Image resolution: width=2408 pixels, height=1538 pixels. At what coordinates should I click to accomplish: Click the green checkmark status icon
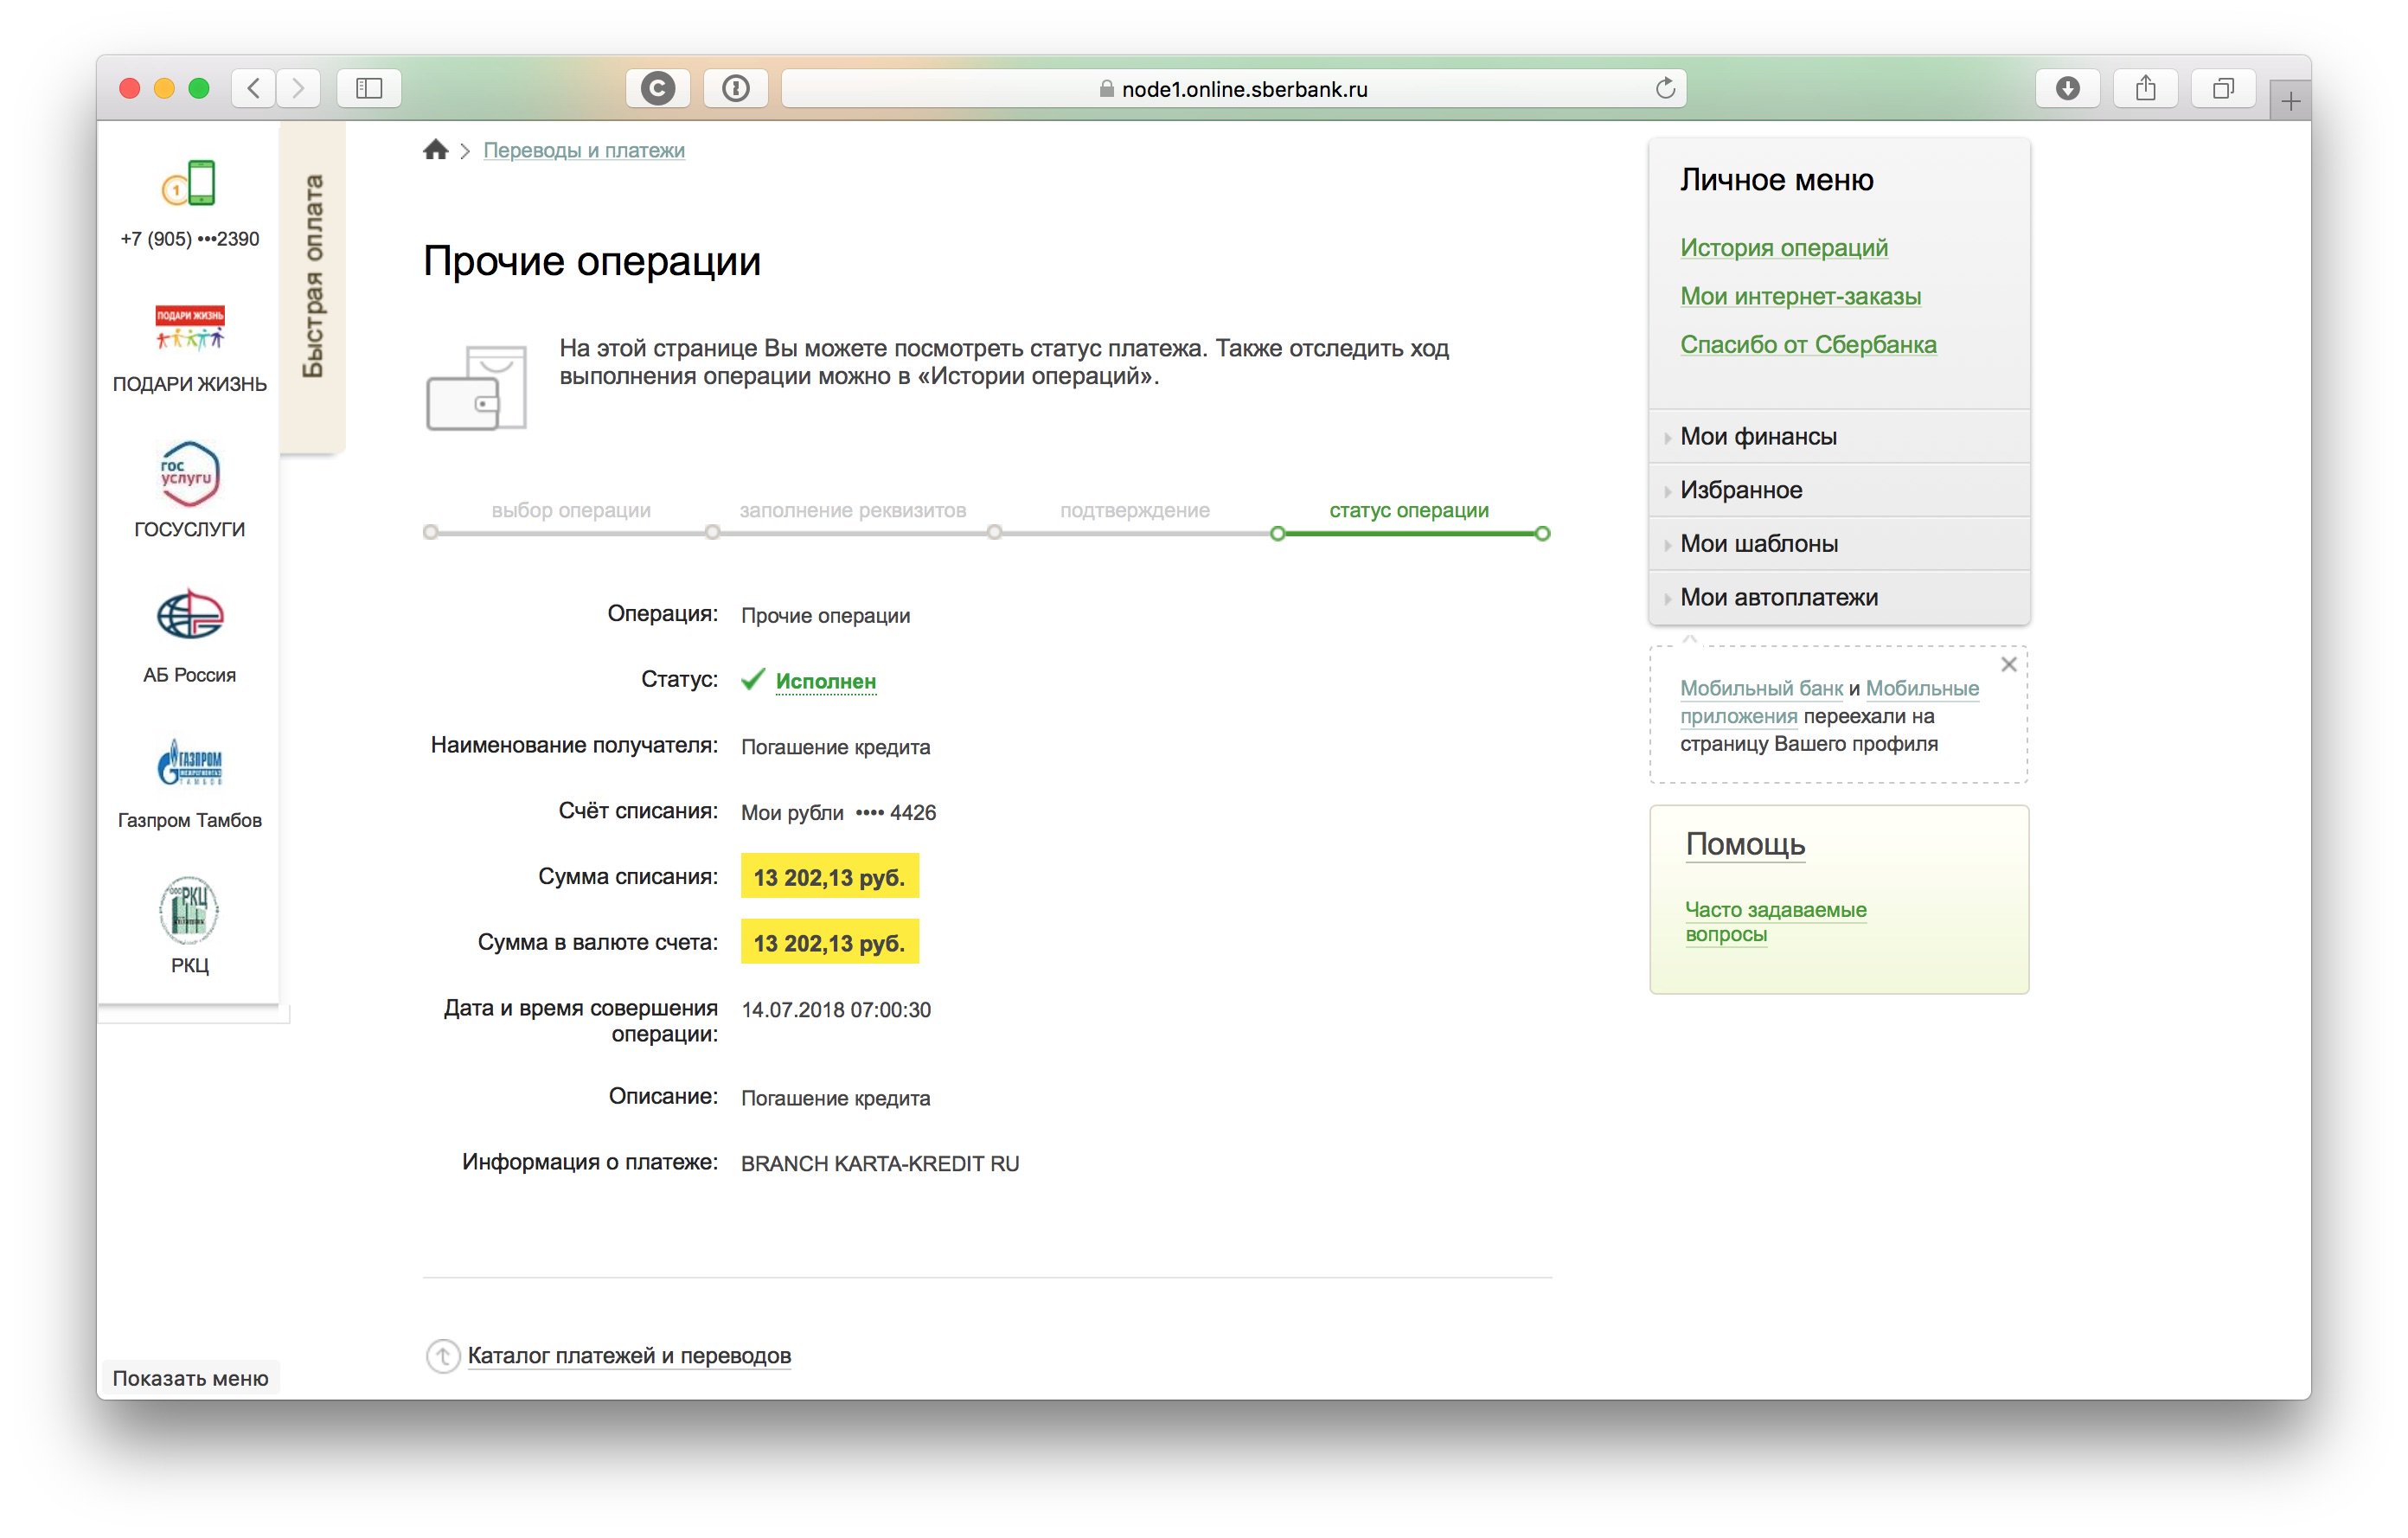[x=752, y=680]
